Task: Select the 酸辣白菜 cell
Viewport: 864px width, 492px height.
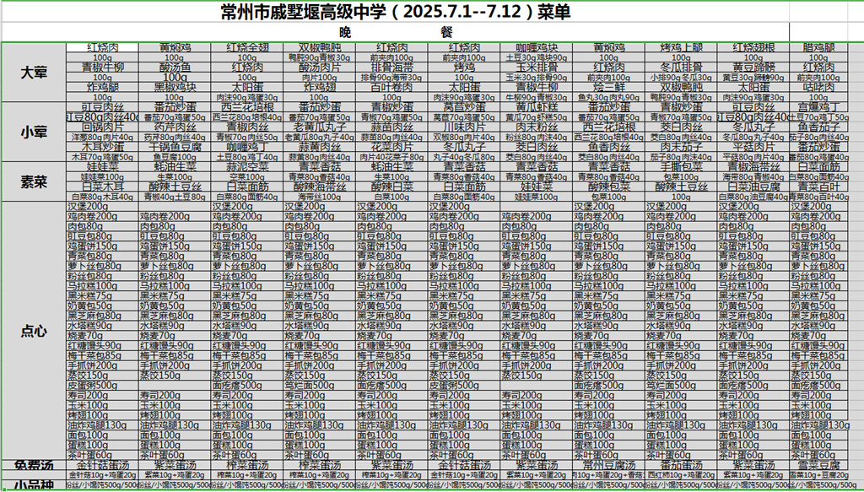Action: [391, 187]
